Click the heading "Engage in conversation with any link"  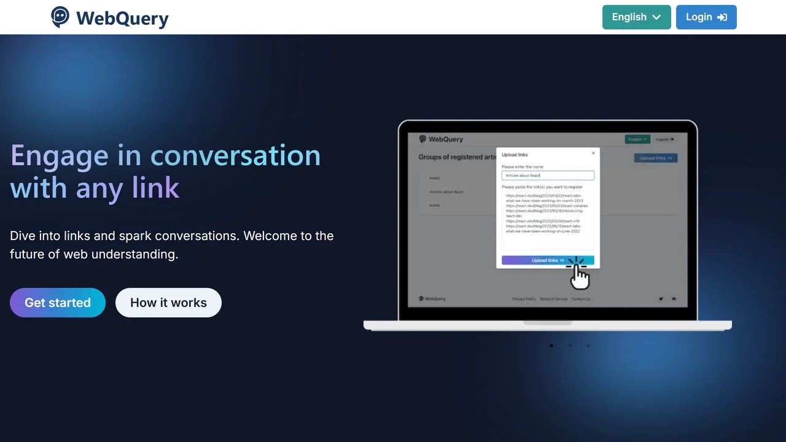click(166, 172)
